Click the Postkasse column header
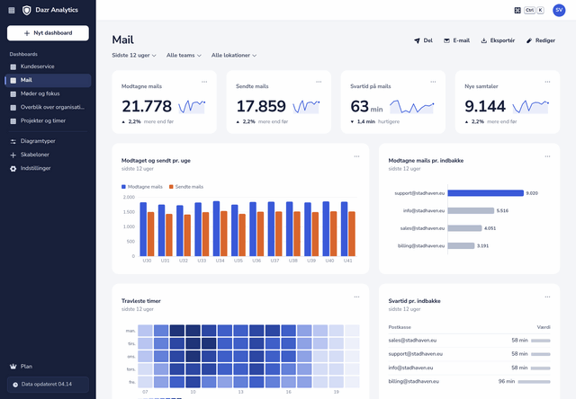 point(400,327)
